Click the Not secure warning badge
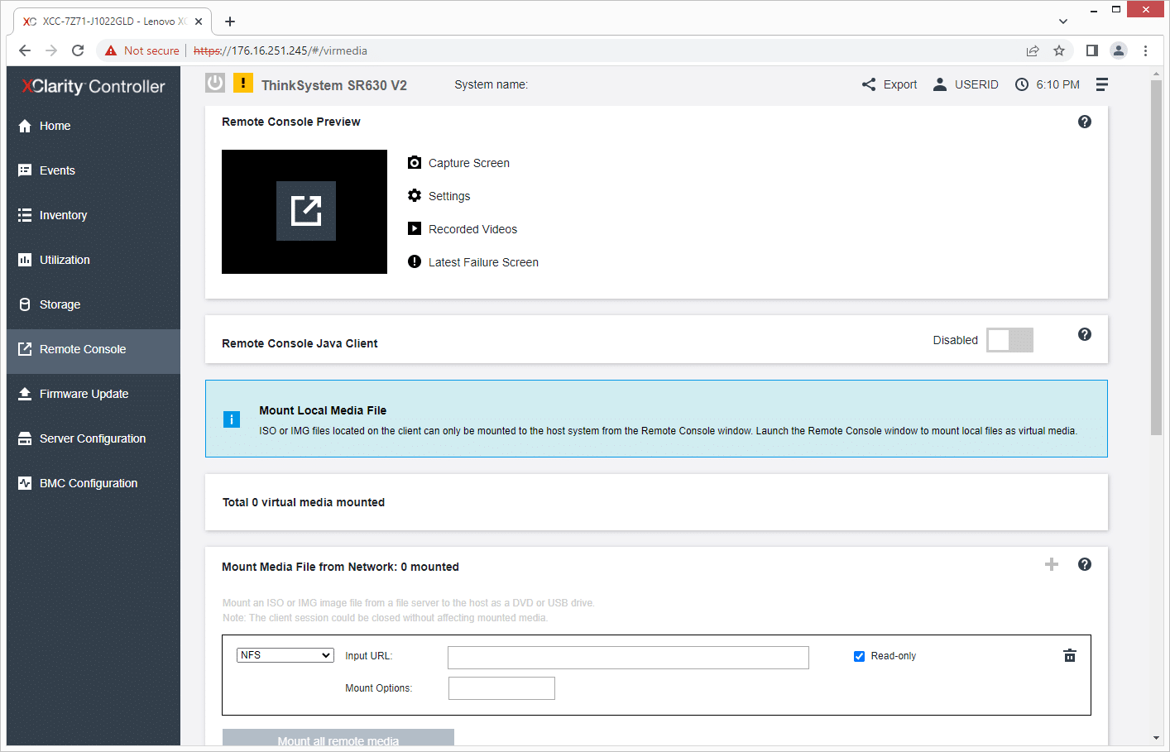The height and width of the screenshot is (752, 1170). point(141,50)
